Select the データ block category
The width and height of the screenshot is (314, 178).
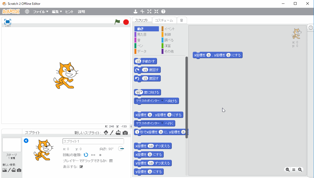pyautogui.click(x=147, y=51)
